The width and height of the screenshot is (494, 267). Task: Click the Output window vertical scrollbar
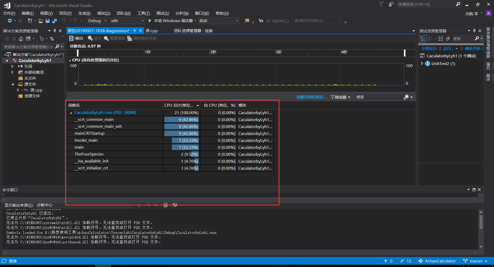481,222
